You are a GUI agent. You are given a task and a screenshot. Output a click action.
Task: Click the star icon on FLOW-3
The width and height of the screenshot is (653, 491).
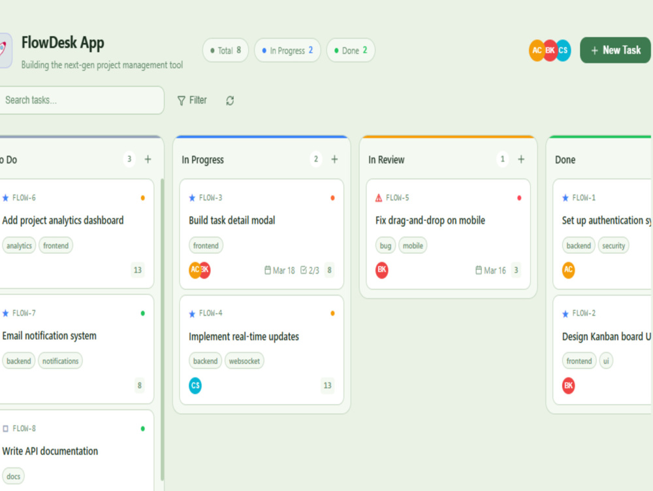coord(192,198)
